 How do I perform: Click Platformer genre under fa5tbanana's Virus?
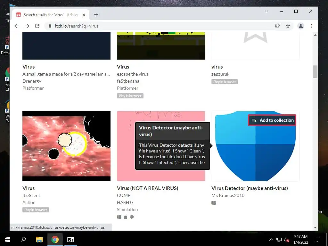pyautogui.click(x=127, y=88)
